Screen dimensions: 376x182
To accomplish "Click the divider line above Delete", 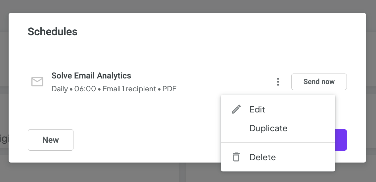I will tap(278, 142).
